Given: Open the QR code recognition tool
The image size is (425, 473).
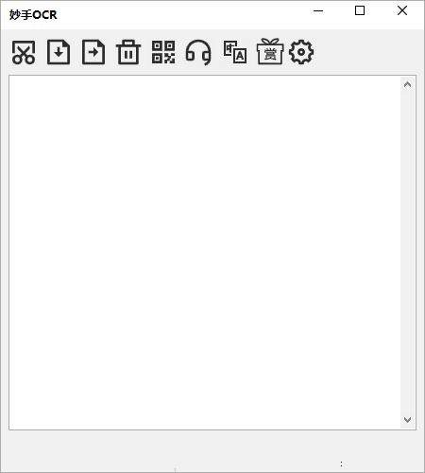Looking at the screenshot, I should pos(163,52).
